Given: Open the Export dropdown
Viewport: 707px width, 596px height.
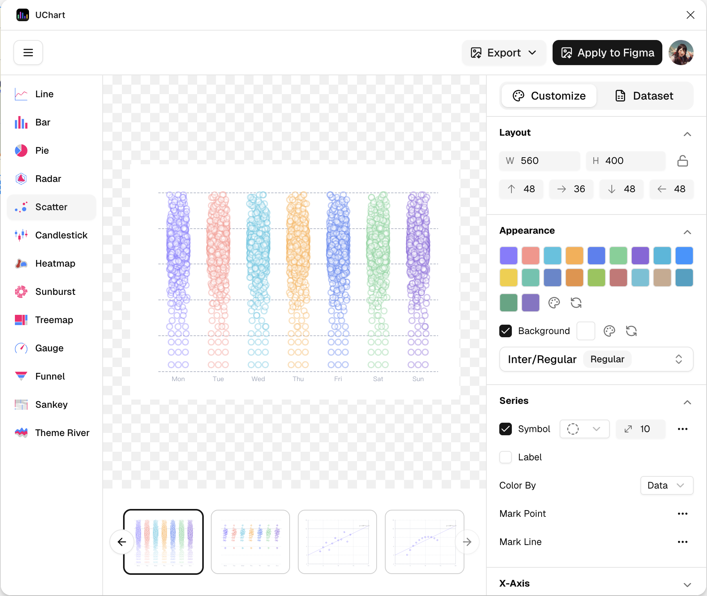Looking at the screenshot, I should [x=504, y=53].
